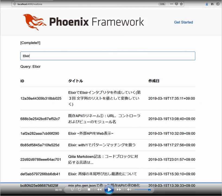Open the Firefox downloads arrow
Viewport: 222px width, 196px height.
(207, 4)
